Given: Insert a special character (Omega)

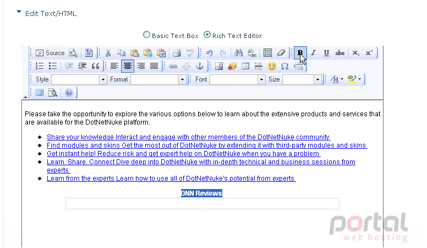Looking at the screenshot, I should [285, 66].
